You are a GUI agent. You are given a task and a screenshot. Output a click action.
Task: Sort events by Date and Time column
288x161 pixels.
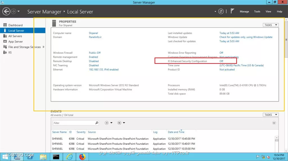[x=176, y=132]
